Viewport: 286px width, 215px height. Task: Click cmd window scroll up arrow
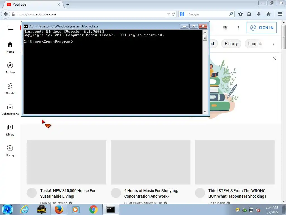[205, 32]
